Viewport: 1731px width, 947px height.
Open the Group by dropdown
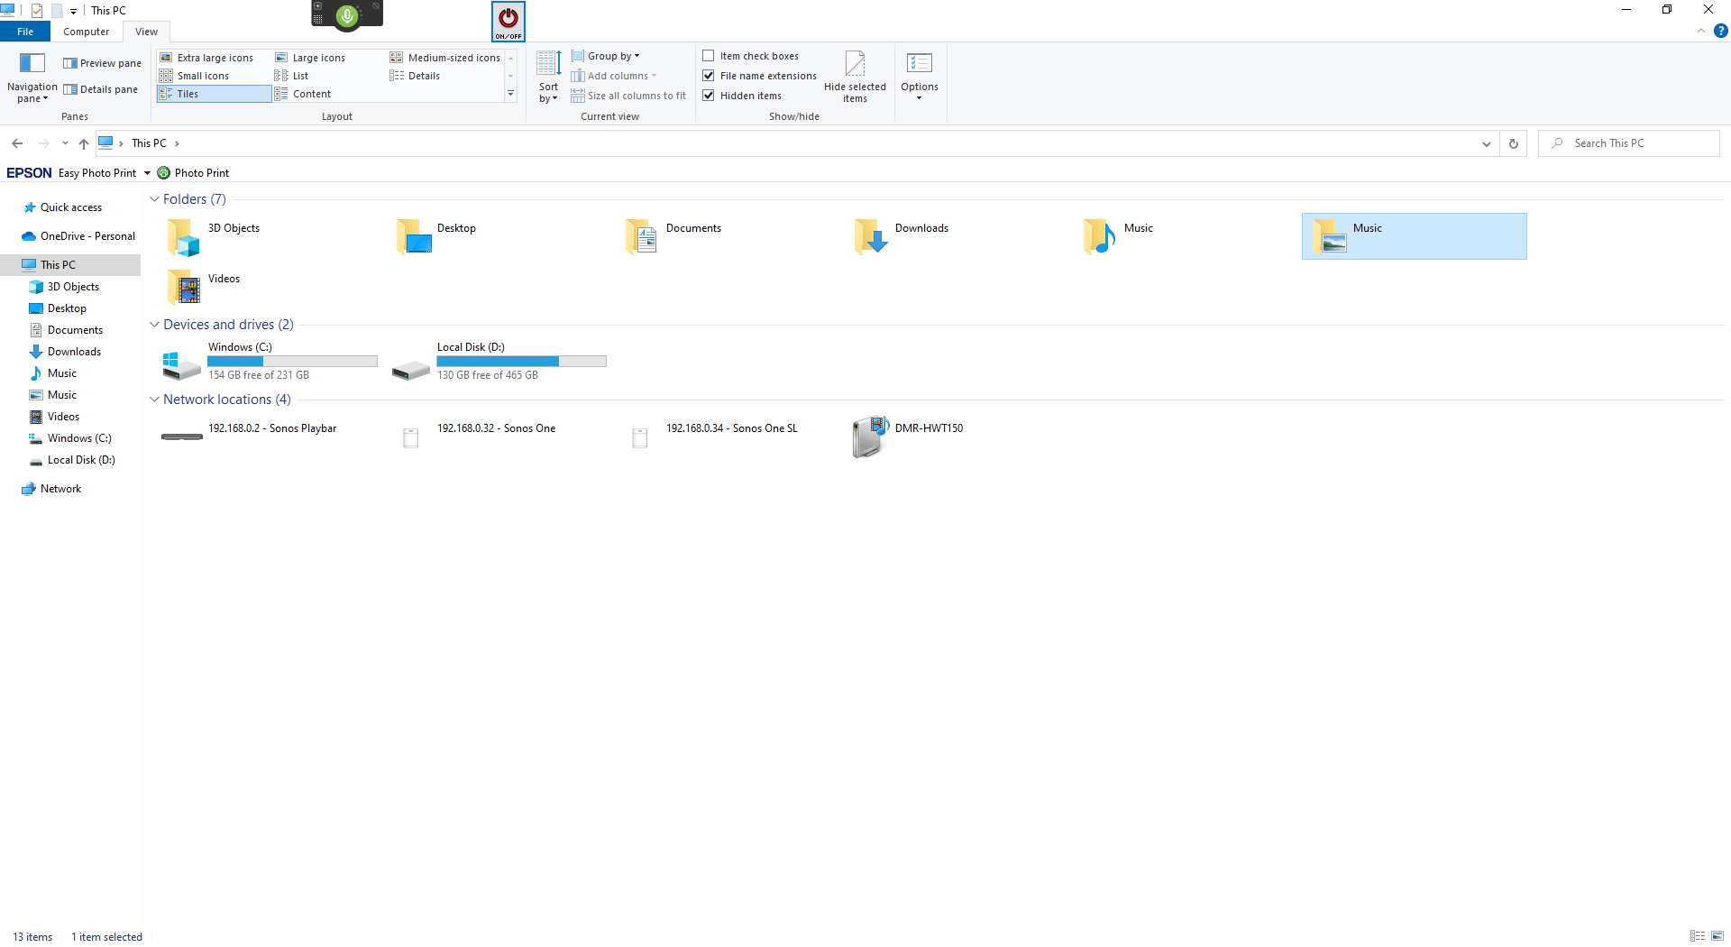click(x=606, y=56)
